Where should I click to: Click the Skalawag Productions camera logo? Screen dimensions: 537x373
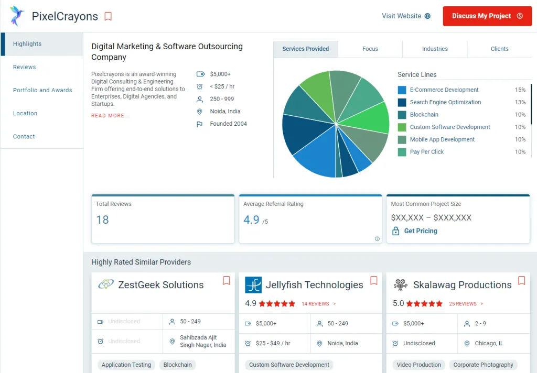[400, 284]
